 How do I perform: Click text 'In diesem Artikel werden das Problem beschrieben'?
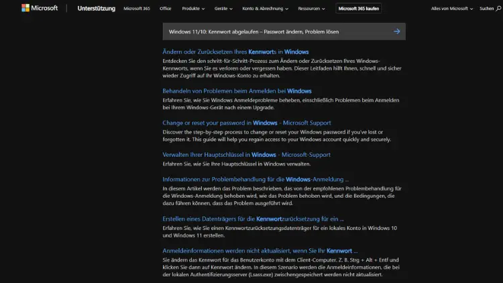tap(223, 188)
